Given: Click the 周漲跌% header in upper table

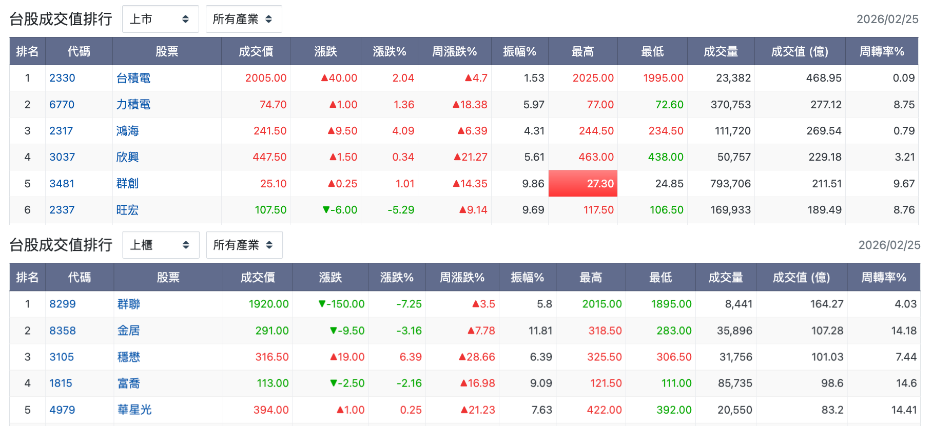Looking at the screenshot, I should pyautogui.click(x=455, y=51).
